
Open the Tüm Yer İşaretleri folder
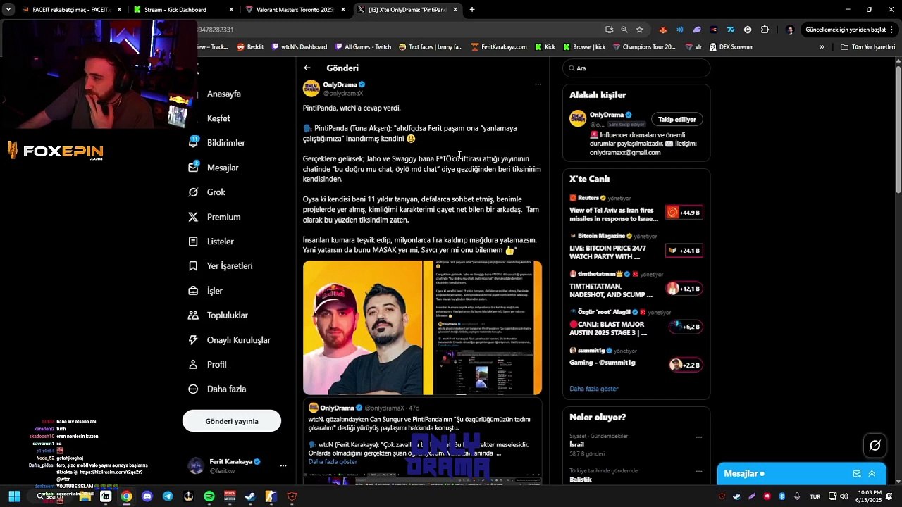pos(867,47)
